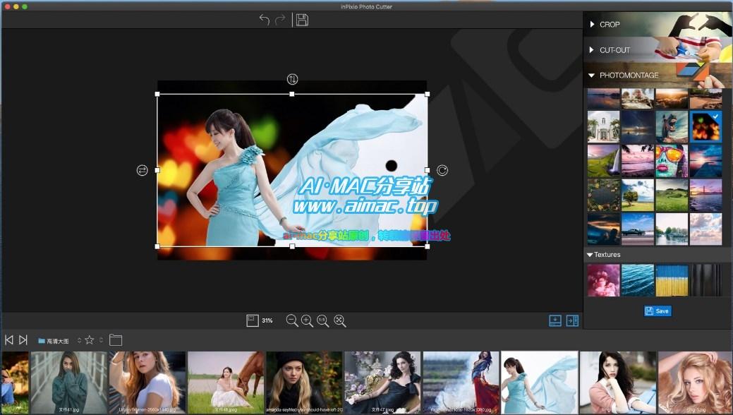Choose the black car on road background
The image size is (733, 415).
coord(638,229)
